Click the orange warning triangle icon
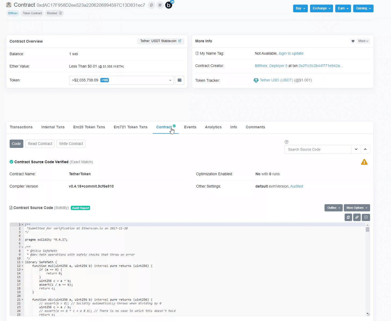391x321 pixels. pyautogui.click(x=364, y=162)
